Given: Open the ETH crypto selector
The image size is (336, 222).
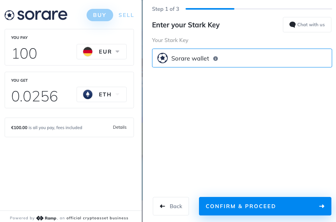Looking at the screenshot, I should [x=102, y=94].
